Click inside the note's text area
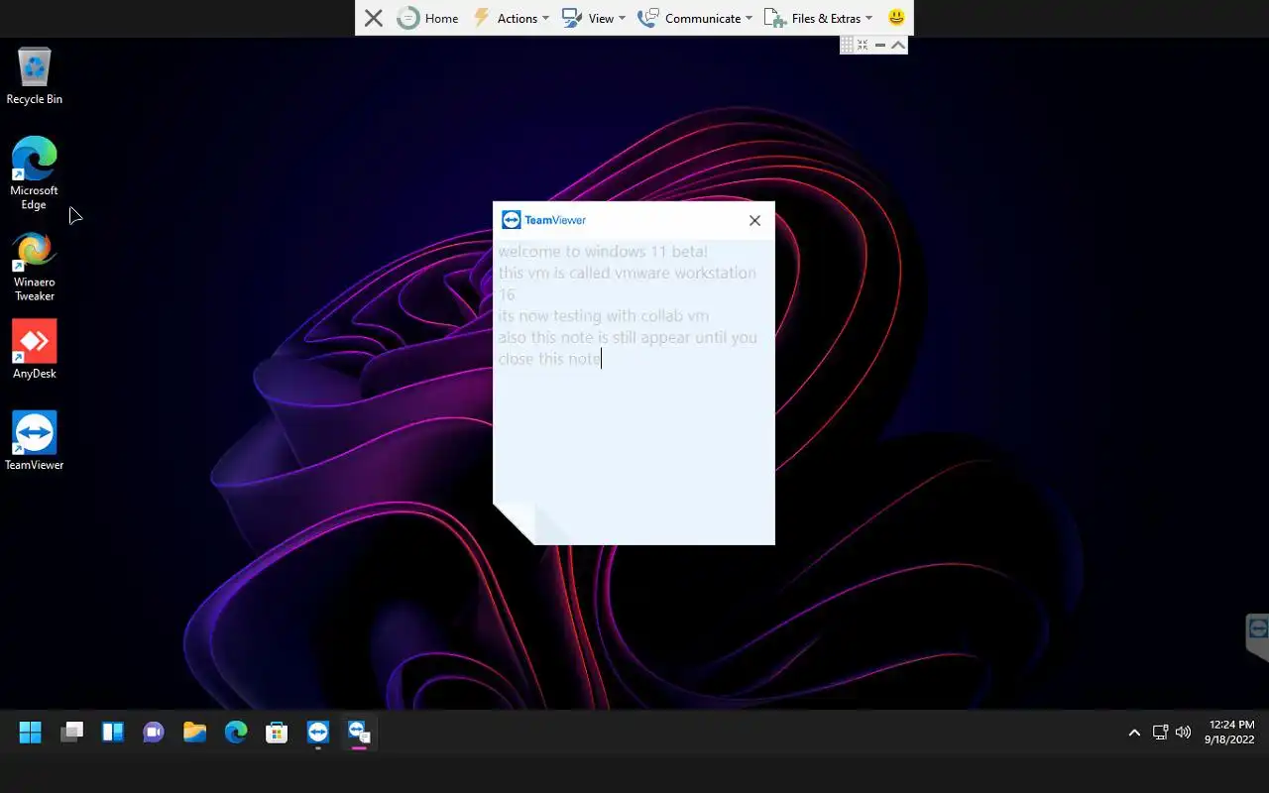1269x793 pixels. coord(634,390)
